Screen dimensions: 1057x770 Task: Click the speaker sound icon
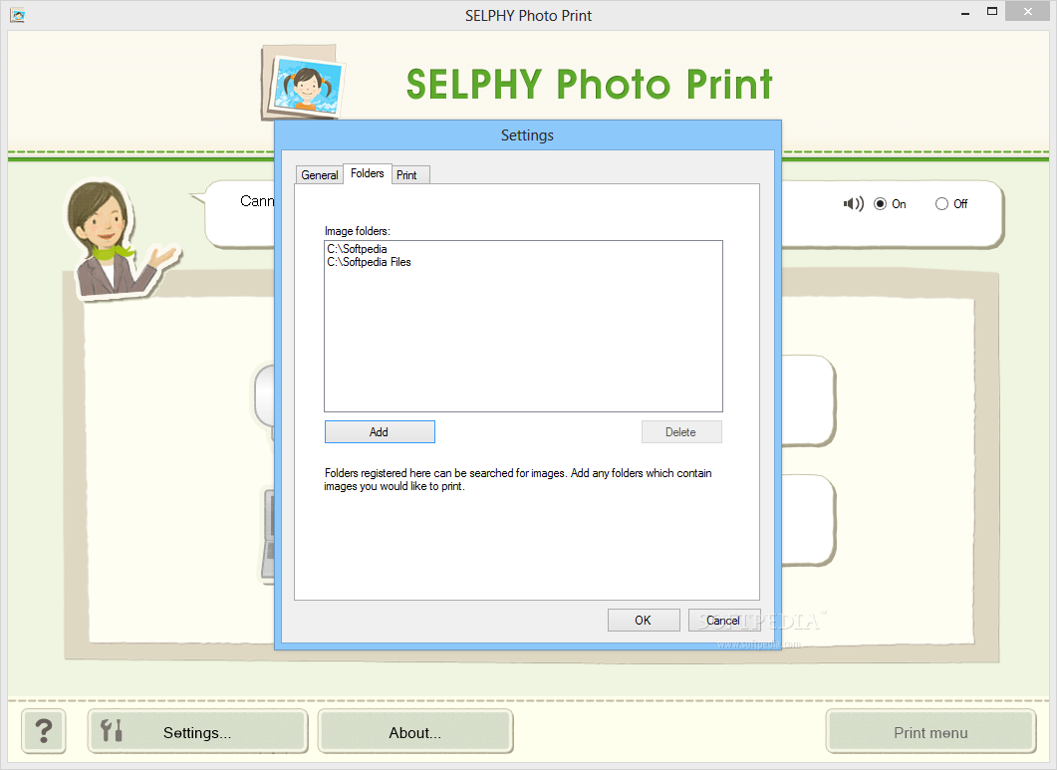pos(854,203)
